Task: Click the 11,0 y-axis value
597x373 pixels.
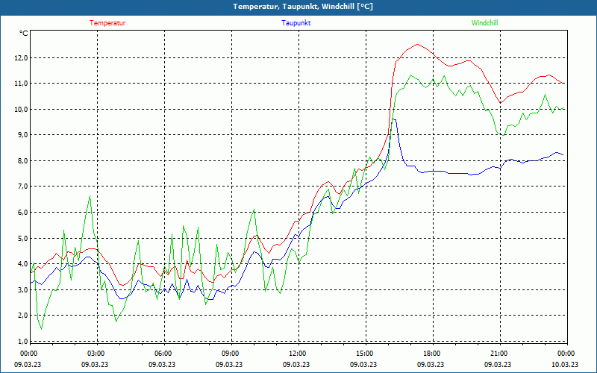Action: [22, 84]
